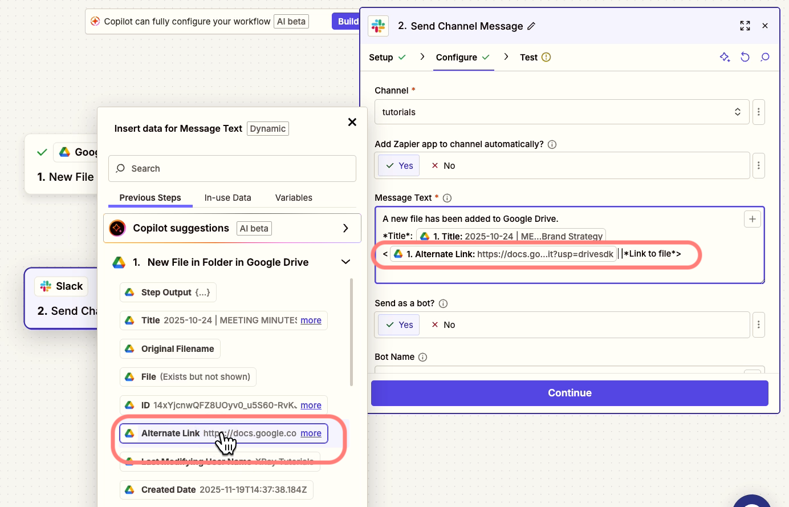The image size is (789, 507).
Task: Switch to the Test tab
Action: 535,57
